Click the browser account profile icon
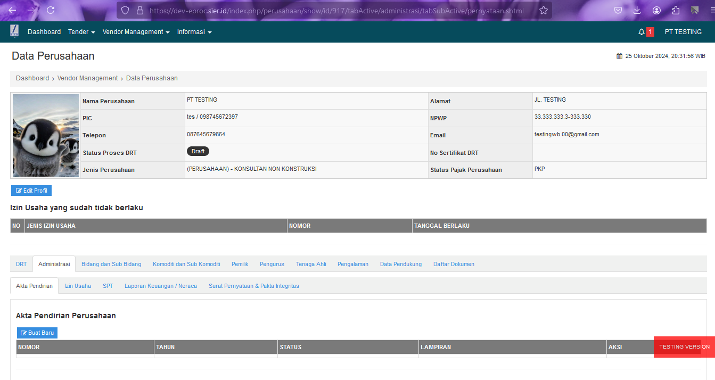Screen dimensions: 715x380 (x=656, y=10)
